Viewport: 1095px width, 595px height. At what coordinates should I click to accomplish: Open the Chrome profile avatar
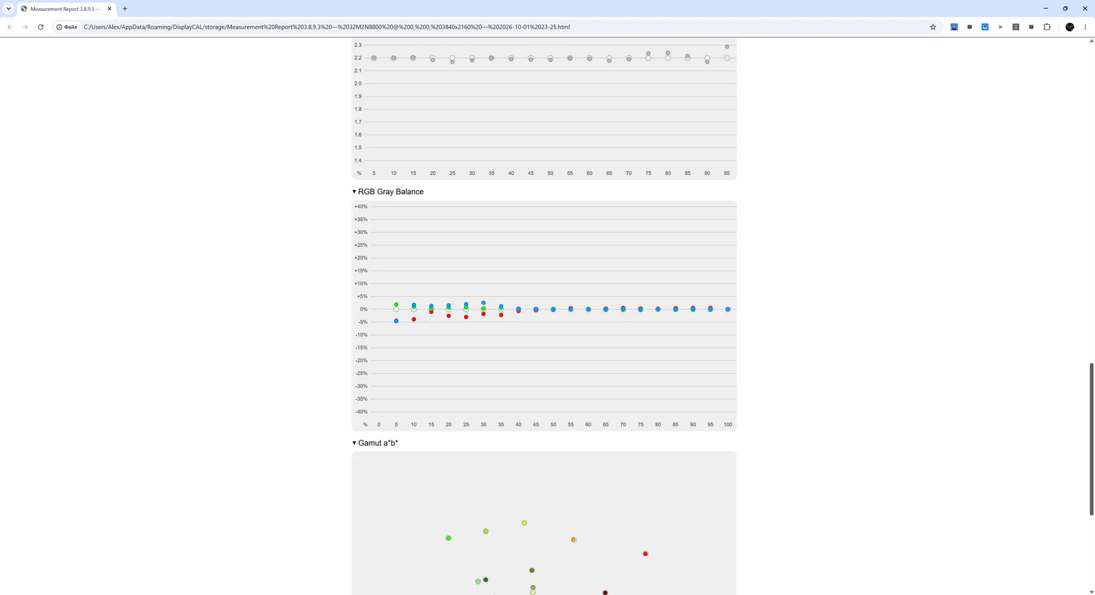1070,27
